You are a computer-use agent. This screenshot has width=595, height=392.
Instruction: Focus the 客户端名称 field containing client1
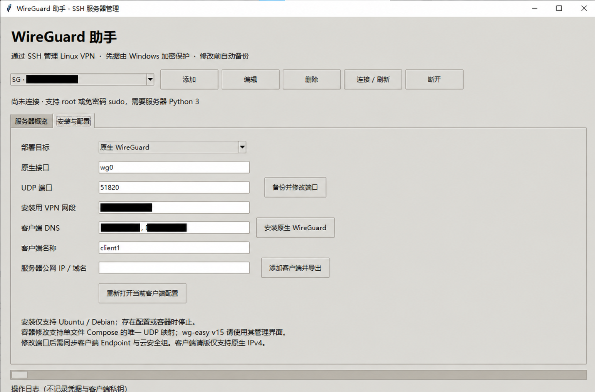[x=174, y=248]
